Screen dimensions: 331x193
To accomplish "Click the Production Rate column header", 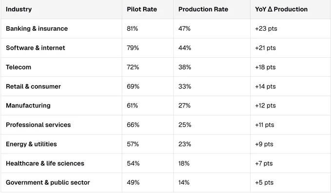I will pyautogui.click(x=203, y=9).
